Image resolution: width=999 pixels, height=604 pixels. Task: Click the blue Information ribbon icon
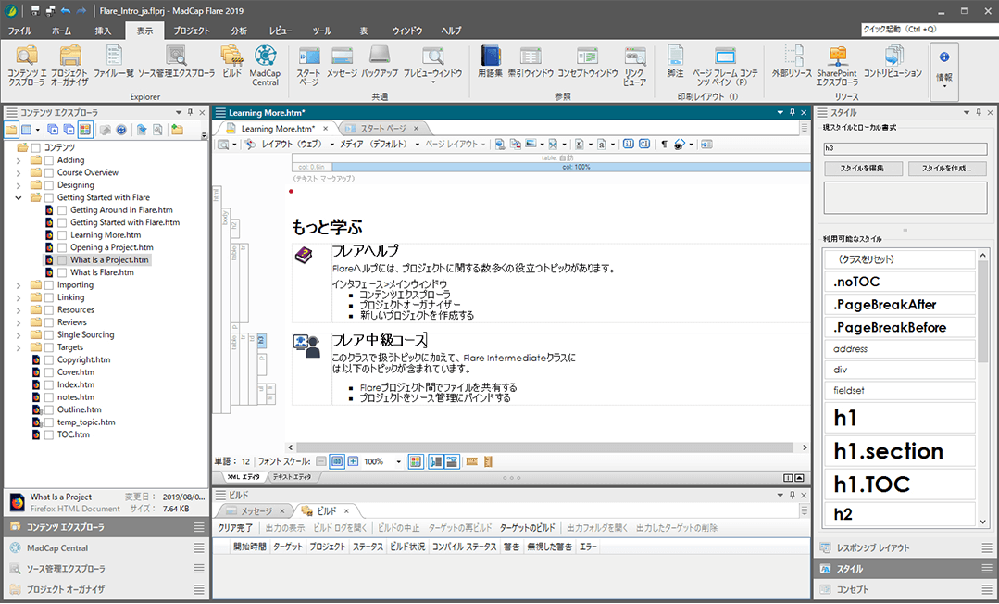pyautogui.click(x=944, y=57)
